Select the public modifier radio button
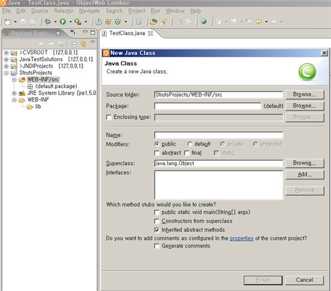This screenshot has height=291, width=331. [x=156, y=144]
